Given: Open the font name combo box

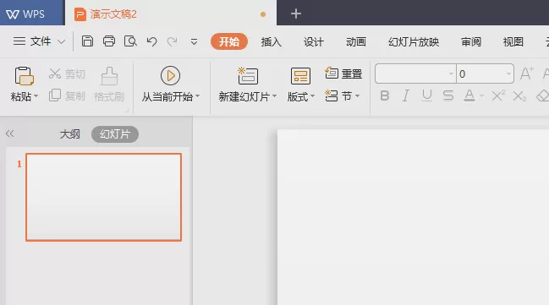Looking at the screenshot, I should pyautogui.click(x=415, y=74).
